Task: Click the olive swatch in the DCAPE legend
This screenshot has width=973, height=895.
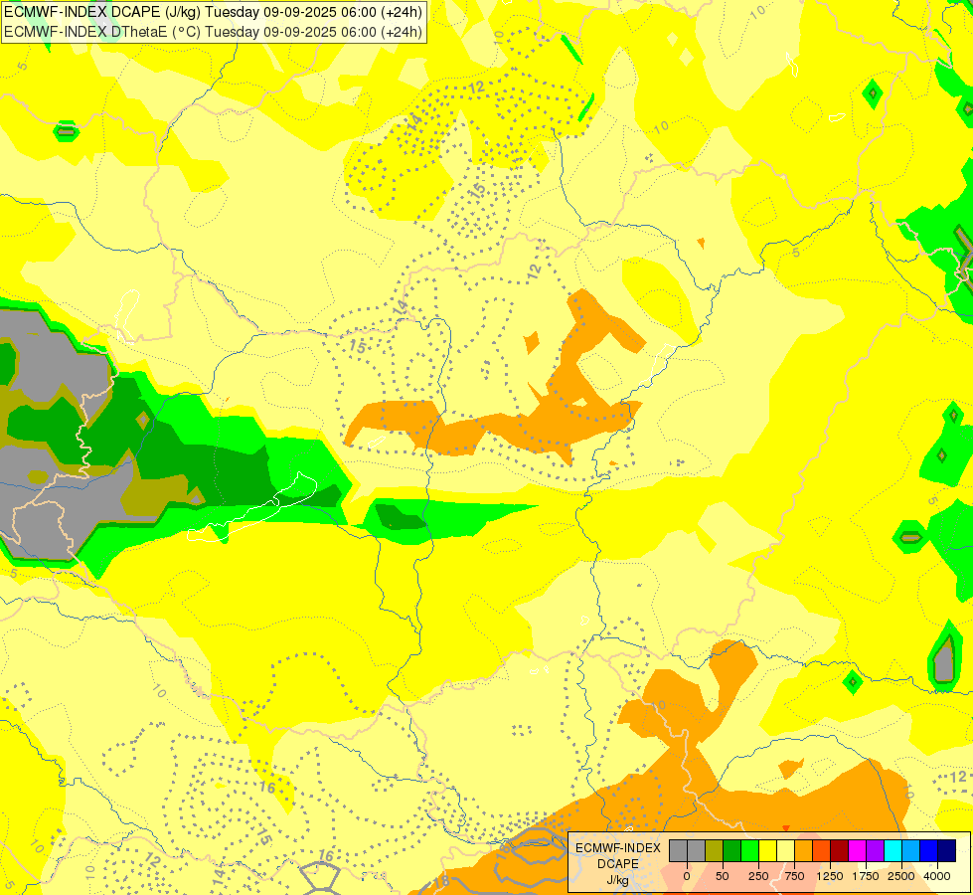Action: tap(715, 850)
